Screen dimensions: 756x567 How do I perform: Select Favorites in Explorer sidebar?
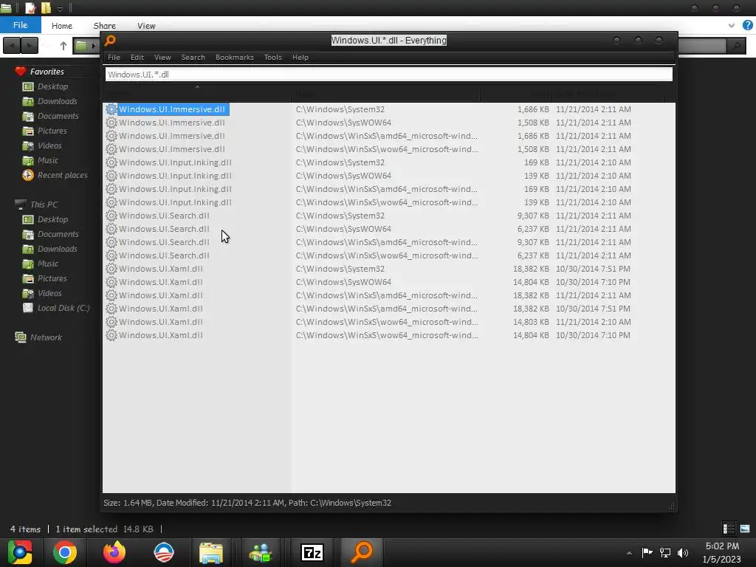[47, 72]
